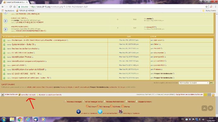Screen dimensions: 218x122
Task: Open Histomag Facebook icon link
Action: pyautogui.click(x=121, y=112)
